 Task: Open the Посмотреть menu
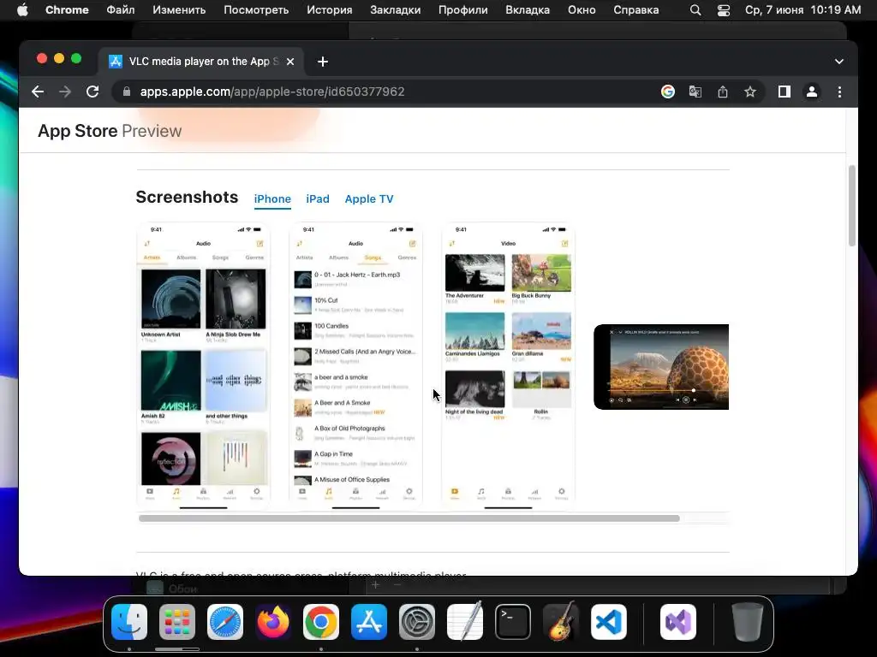point(256,10)
